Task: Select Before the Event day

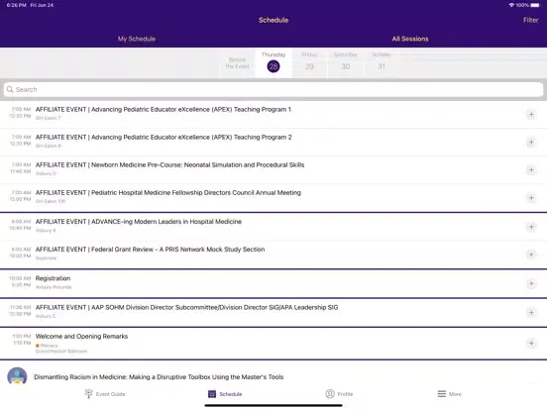Action: [x=238, y=63]
